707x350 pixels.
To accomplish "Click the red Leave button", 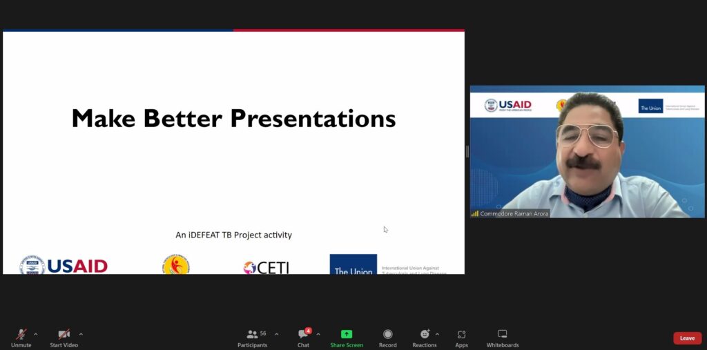I will pyautogui.click(x=687, y=338).
